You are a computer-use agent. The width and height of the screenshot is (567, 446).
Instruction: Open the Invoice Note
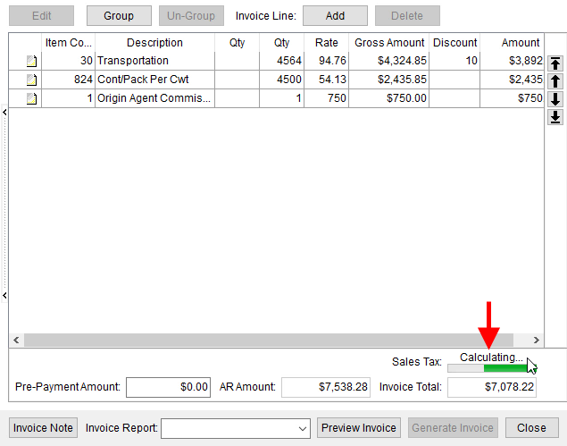tap(43, 428)
